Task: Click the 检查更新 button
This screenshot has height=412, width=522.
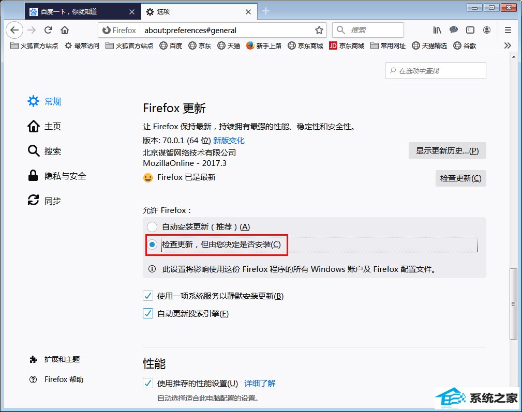Action: pos(461,178)
